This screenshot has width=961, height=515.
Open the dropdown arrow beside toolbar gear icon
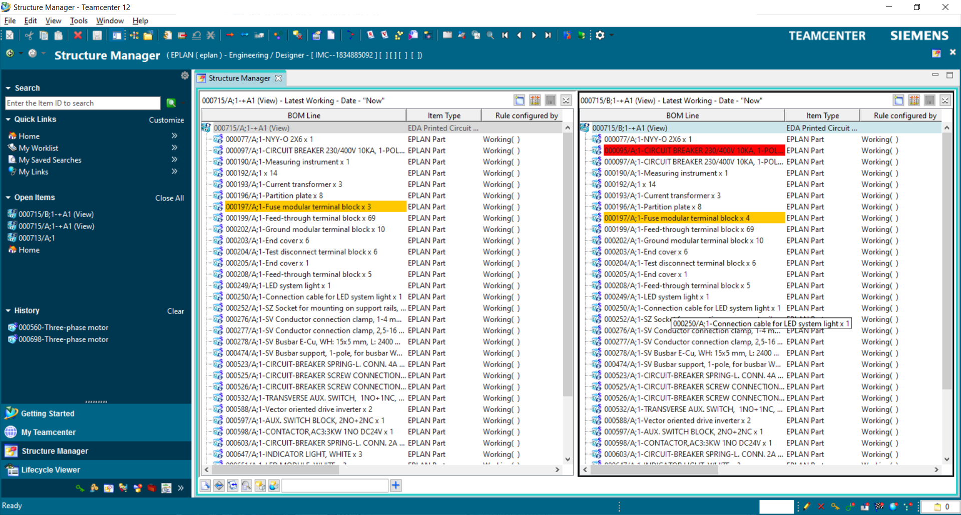[612, 35]
